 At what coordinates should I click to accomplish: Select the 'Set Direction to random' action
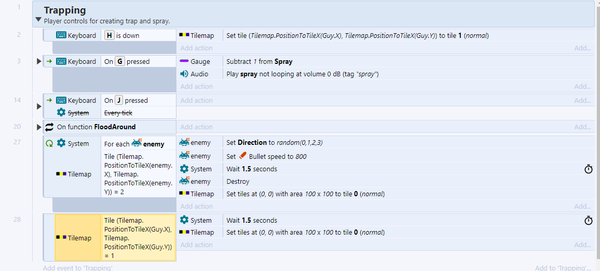tap(274, 142)
